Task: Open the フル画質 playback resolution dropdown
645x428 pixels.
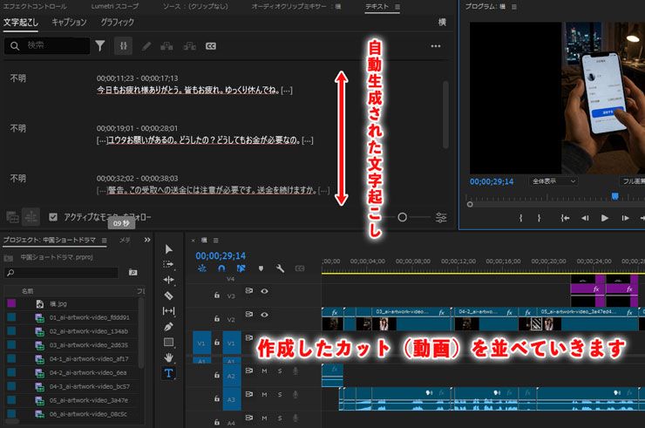Action: (x=633, y=181)
